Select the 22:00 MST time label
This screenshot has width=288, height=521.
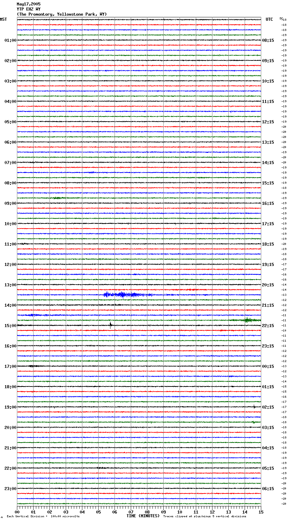click(11, 468)
